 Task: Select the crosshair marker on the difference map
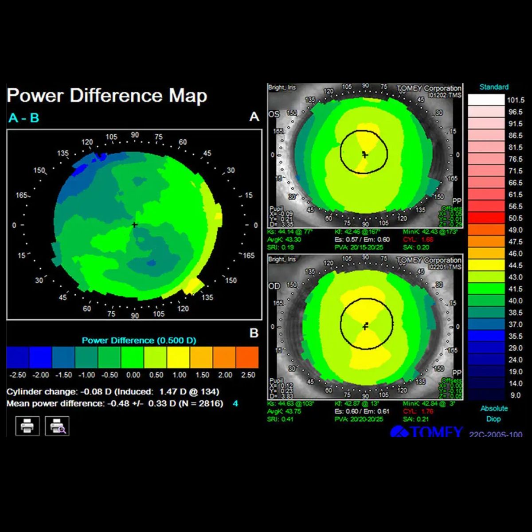tap(134, 225)
